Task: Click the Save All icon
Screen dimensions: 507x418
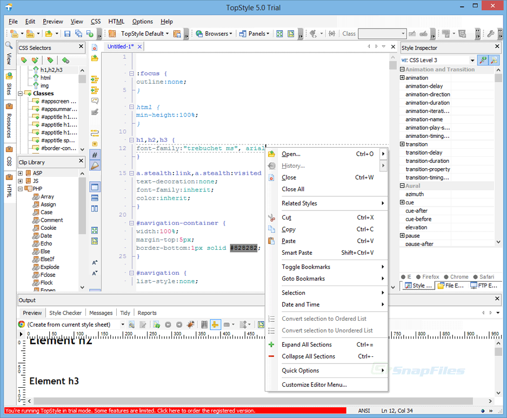Action: tap(78, 34)
